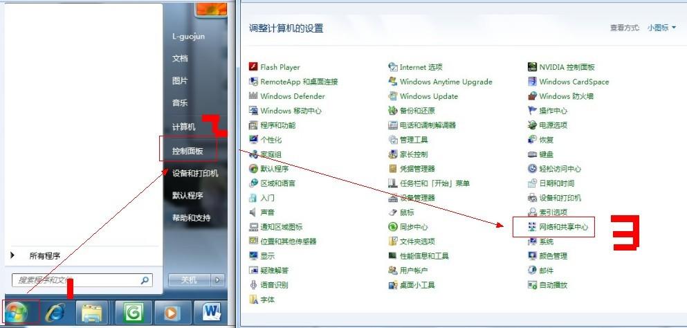
Task: Click the Windows Update icon
Action: pyautogui.click(x=392, y=96)
